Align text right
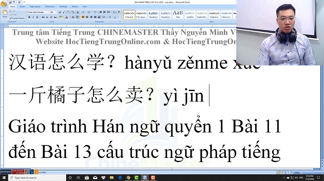Screen dimensions: 324x181 coord(91,17)
